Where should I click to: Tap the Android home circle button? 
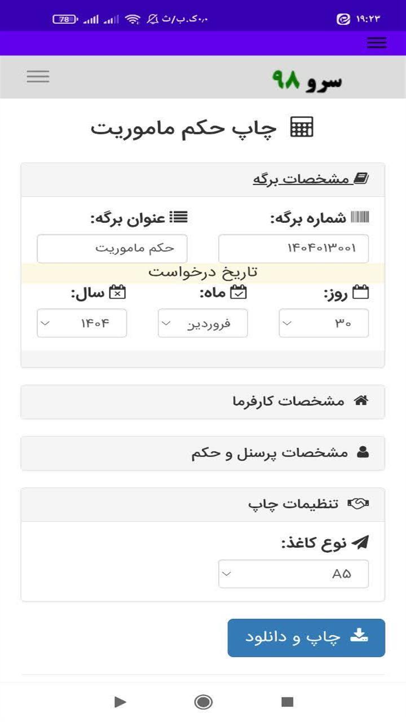tap(203, 702)
